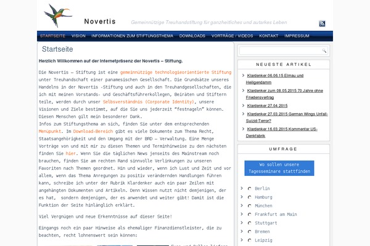
Task: Open the Kontakt menu item
Action: click(x=268, y=36)
